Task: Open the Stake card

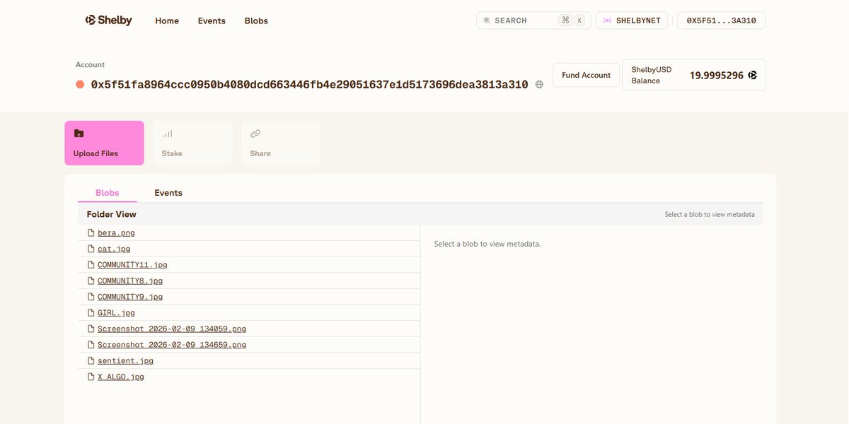Action: (192, 143)
